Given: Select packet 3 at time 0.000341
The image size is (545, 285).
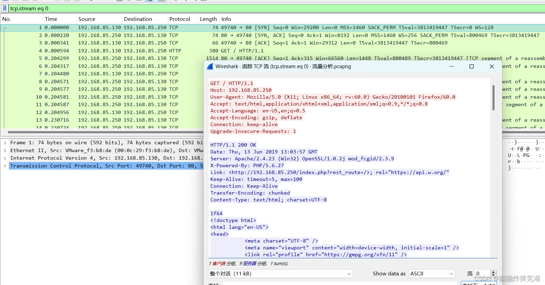Looking at the screenshot, I should (272, 43).
